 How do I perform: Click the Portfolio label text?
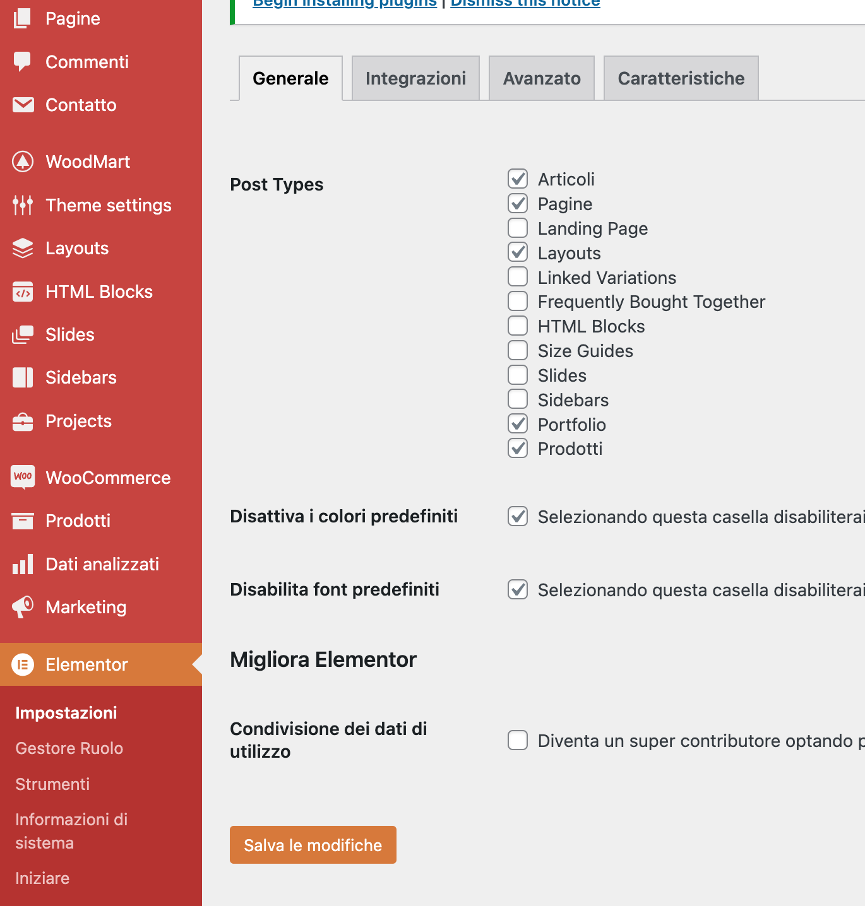tap(572, 425)
